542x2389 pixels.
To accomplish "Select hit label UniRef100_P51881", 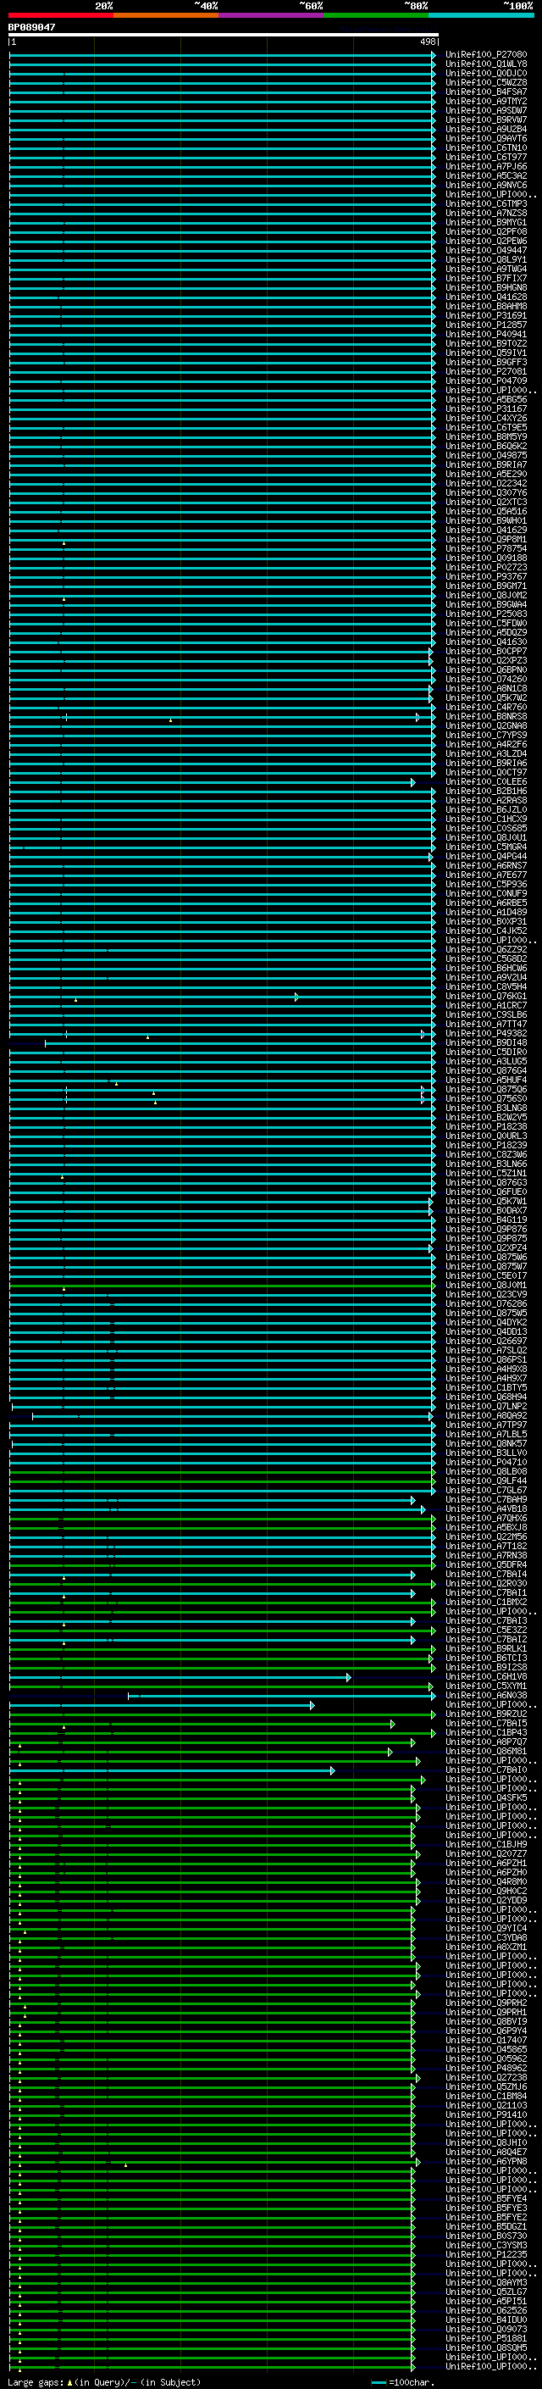I will [486, 2339].
